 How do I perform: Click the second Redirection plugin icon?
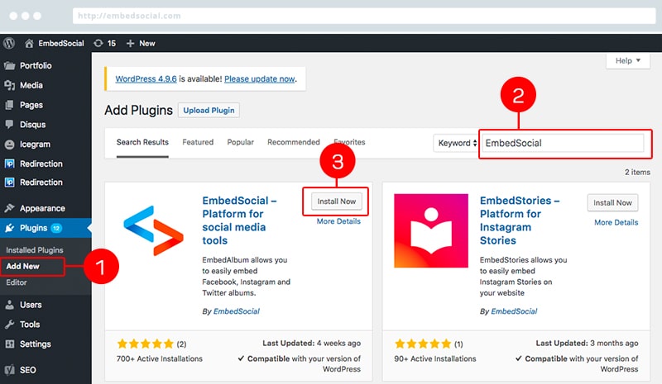[9, 183]
